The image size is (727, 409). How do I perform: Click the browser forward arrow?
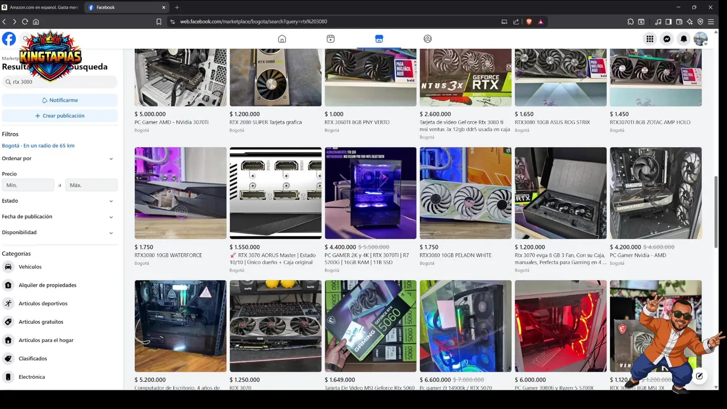(x=14, y=22)
